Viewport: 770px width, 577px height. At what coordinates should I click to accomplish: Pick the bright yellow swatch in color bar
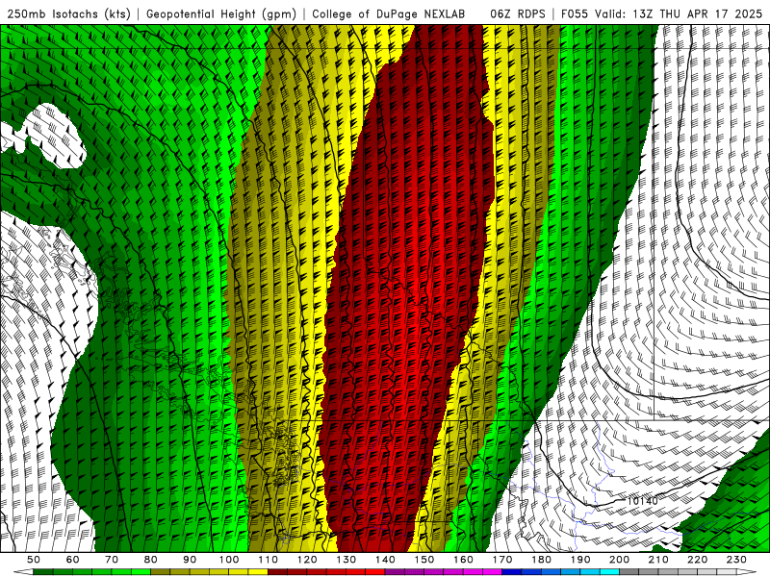point(258,571)
